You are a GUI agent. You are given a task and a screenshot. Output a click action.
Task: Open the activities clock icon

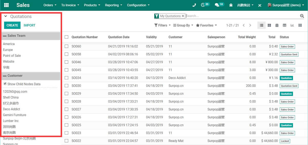pos(203,5)
